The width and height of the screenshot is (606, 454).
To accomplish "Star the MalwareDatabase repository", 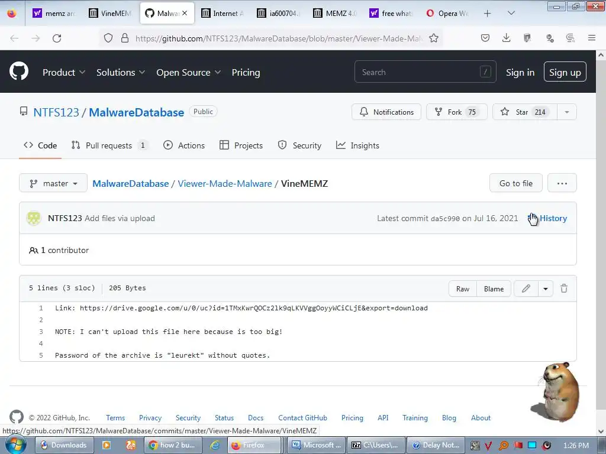I will click(525, 112).
